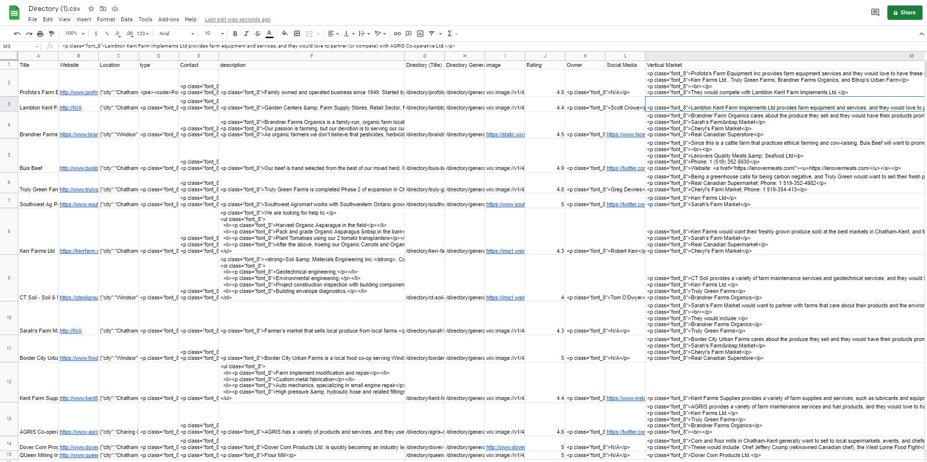This screenshot has height=462, width=927.
Task: Open the Data menu
Action: (x=126, y=19)
